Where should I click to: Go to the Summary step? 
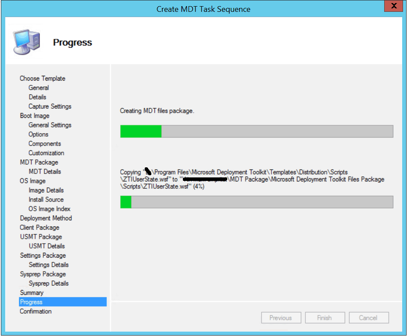click(32, 293)
